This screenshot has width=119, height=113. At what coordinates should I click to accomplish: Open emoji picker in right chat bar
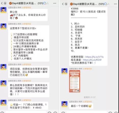111,112
